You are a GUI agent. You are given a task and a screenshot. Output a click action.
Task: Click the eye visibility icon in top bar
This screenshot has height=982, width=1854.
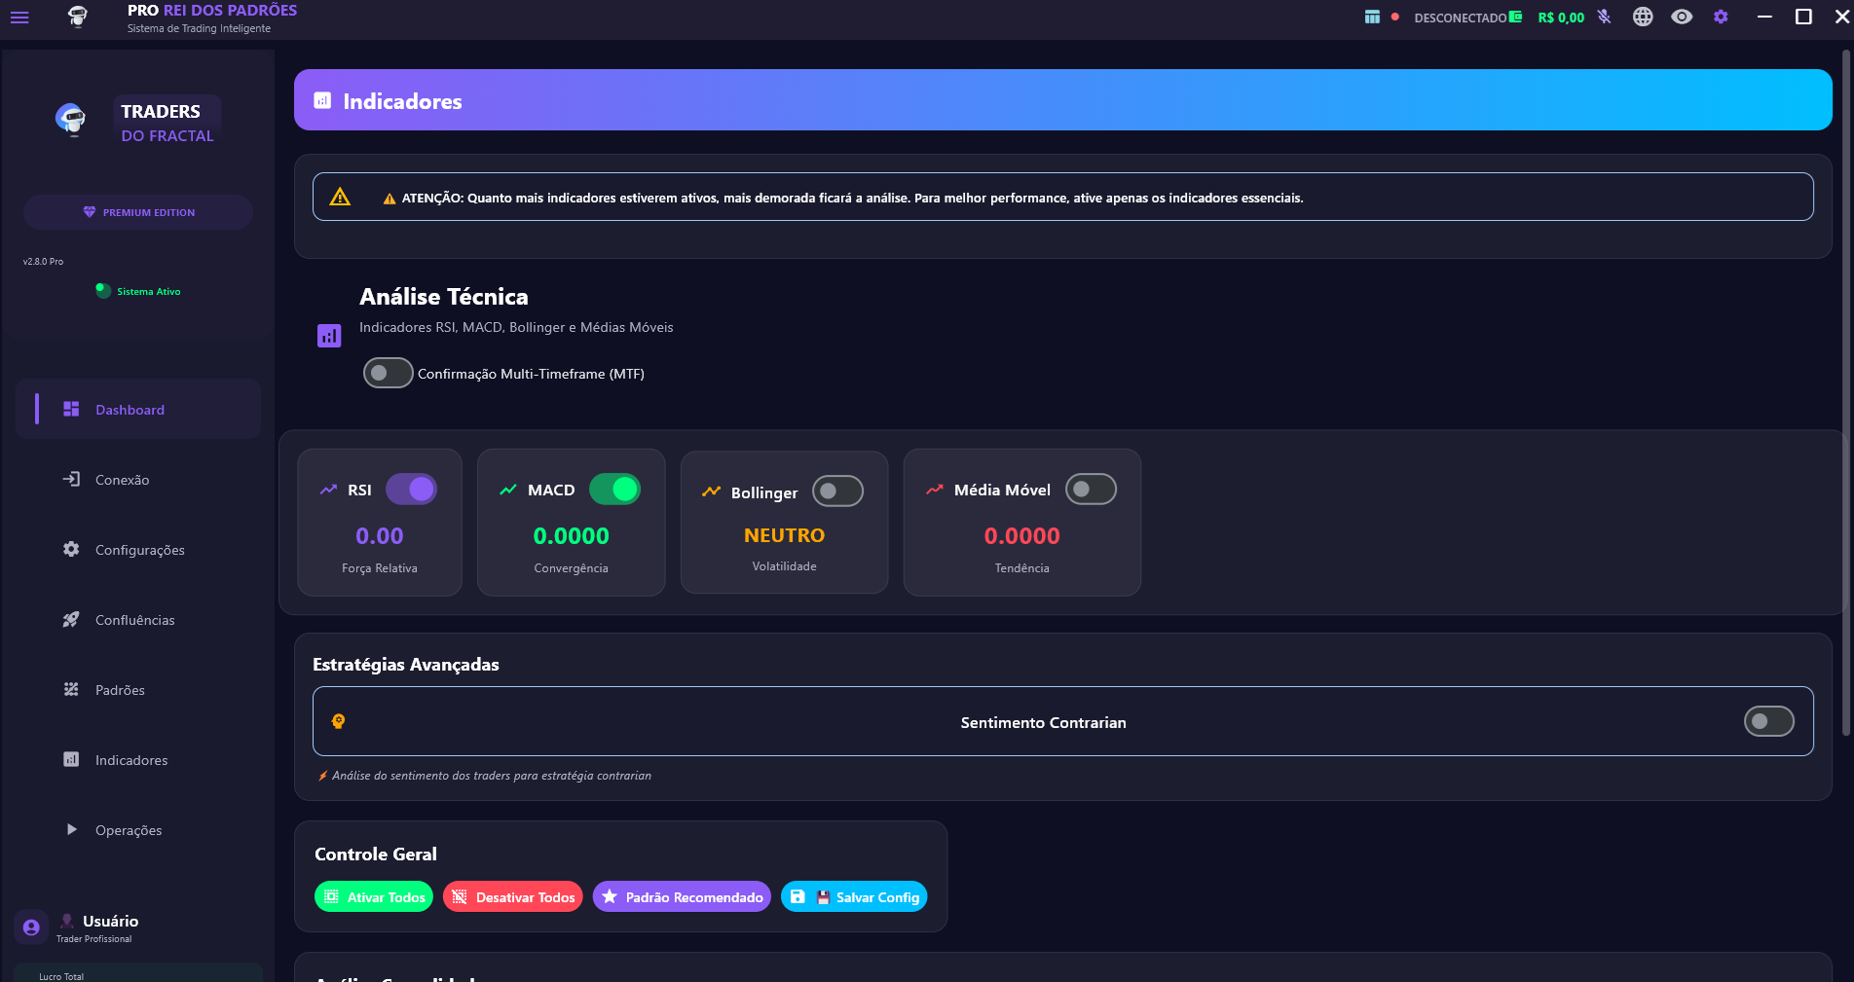1682,18
